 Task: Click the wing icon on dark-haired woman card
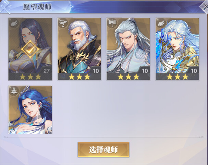point(14,23)
